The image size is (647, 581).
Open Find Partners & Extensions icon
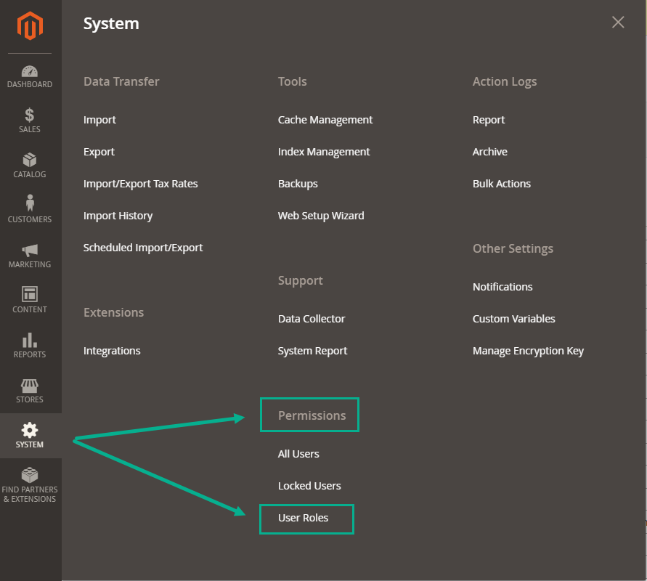pos(30,476)
